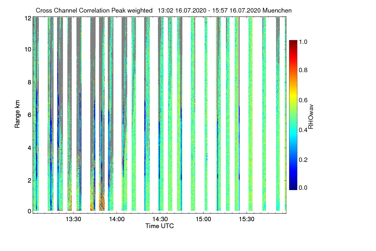Screen dimensions: 376x251
Task: Click the dark blue bottom of the colorbar
Action: pyautogui.click(x=293, y=187)
